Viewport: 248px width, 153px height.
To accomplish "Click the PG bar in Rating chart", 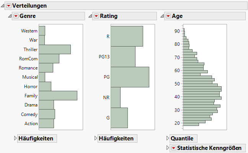I will pos(130,77).
